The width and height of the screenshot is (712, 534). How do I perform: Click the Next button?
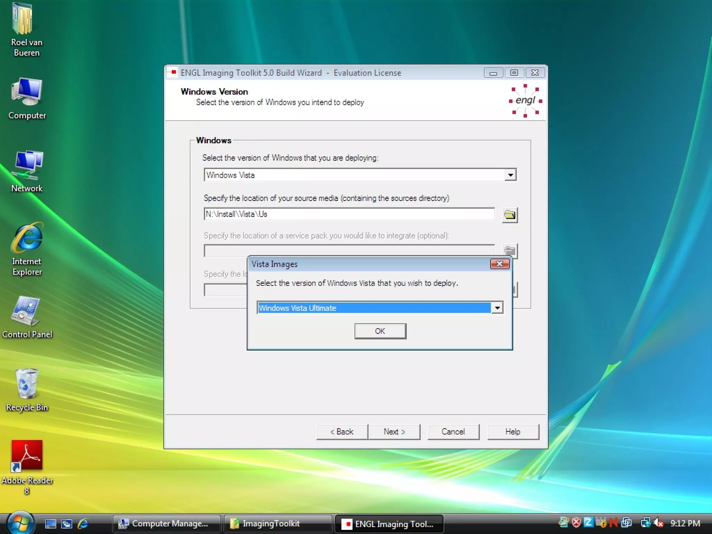click(x=394, y=432)
